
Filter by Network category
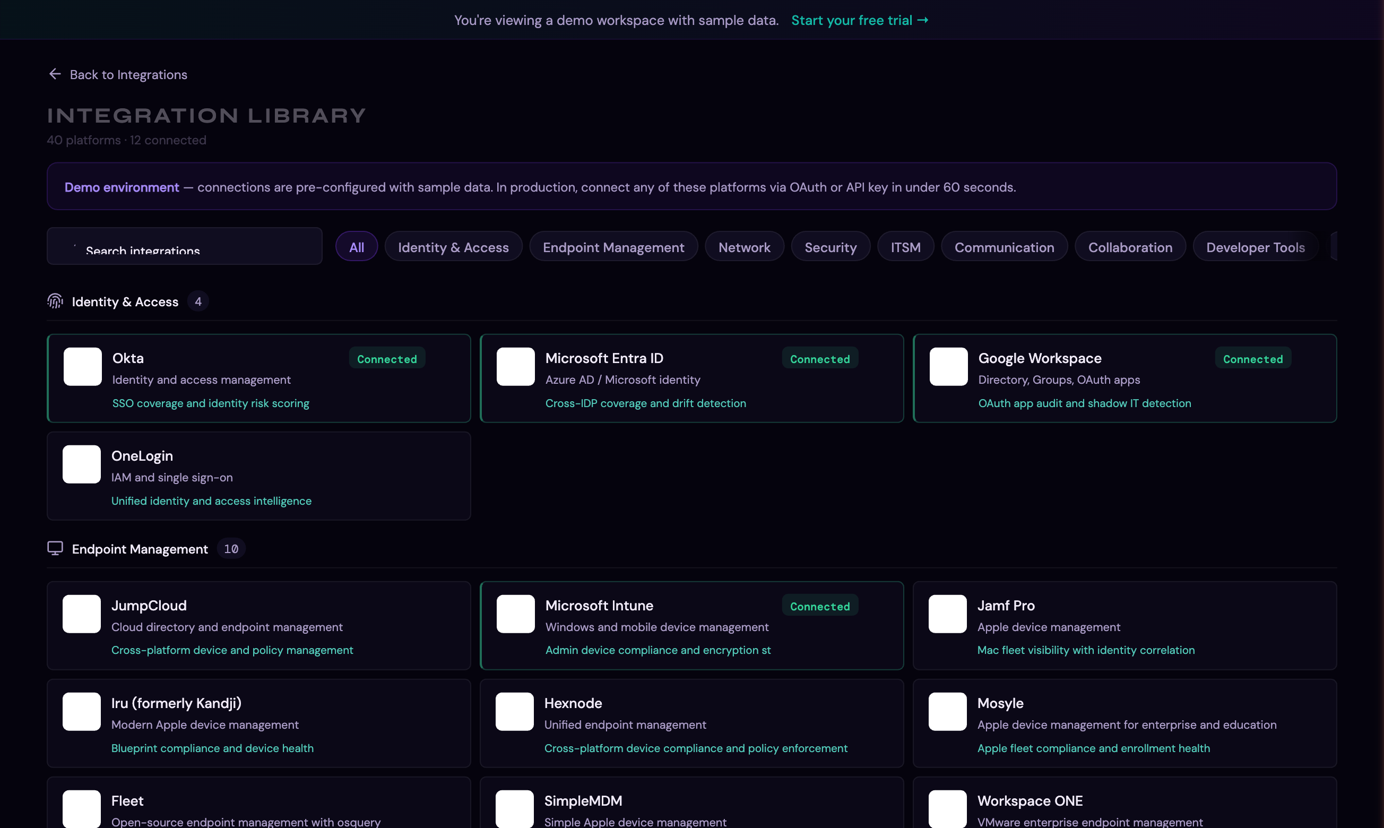[744, 247]
